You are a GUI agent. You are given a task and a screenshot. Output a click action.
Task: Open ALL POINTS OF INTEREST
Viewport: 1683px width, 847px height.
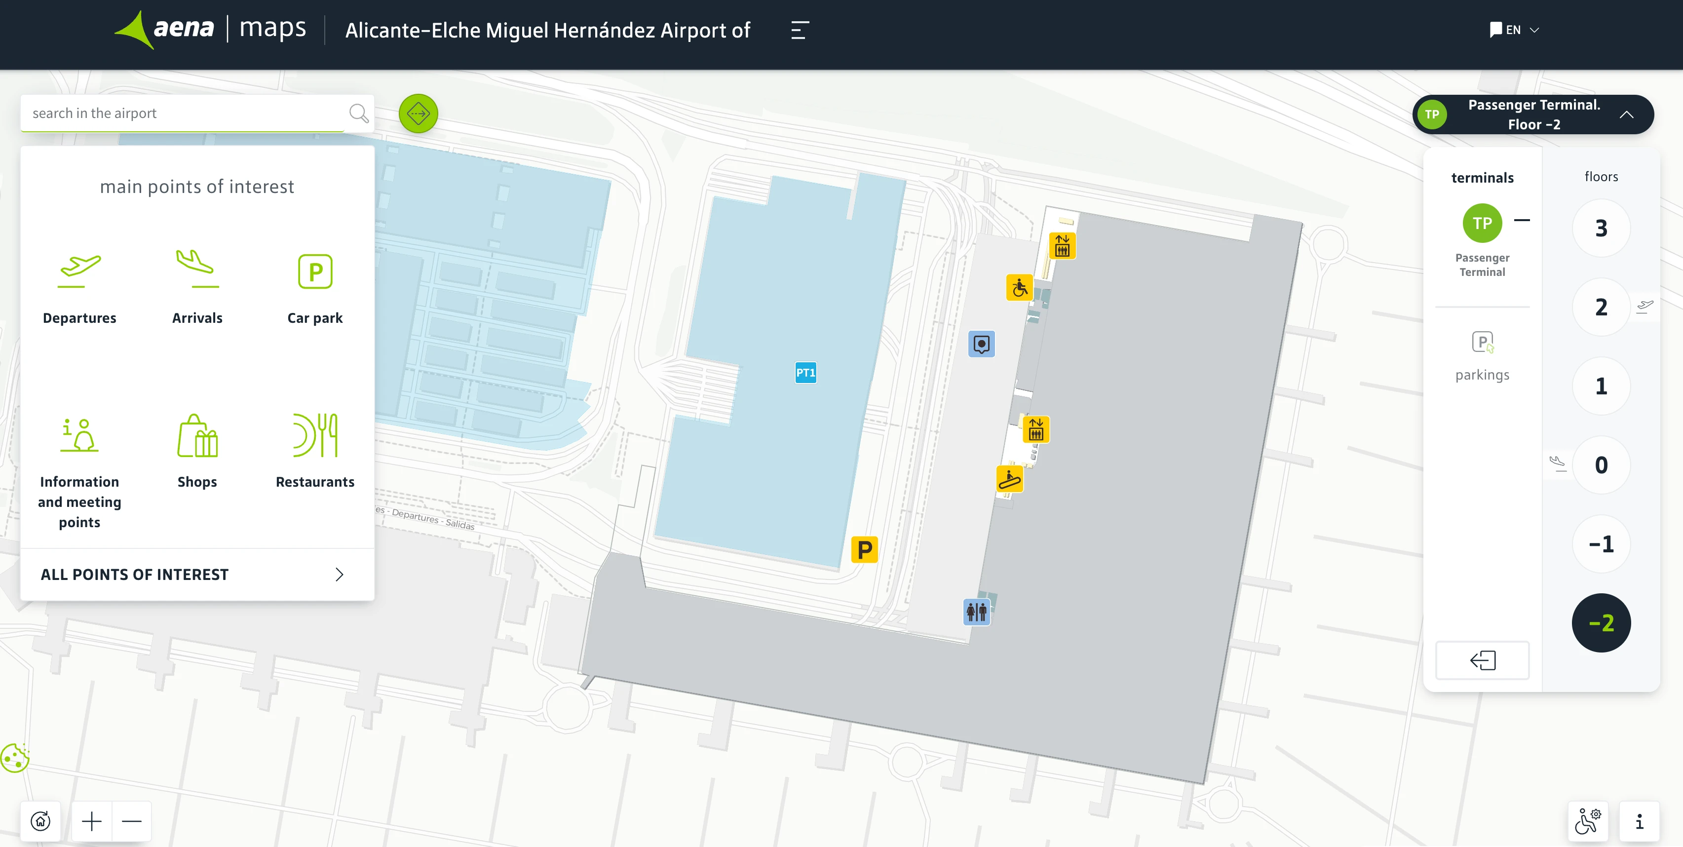(x=135, y=575)
